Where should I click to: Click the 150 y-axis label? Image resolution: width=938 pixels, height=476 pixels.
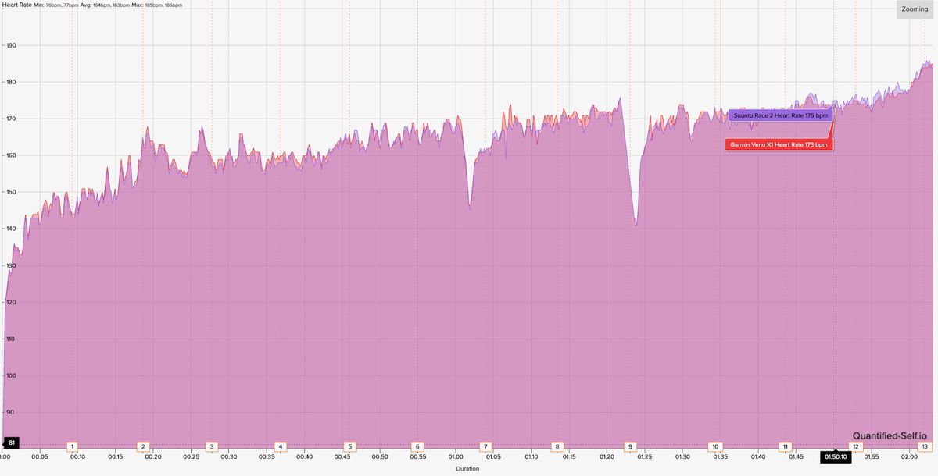[11, 192]
